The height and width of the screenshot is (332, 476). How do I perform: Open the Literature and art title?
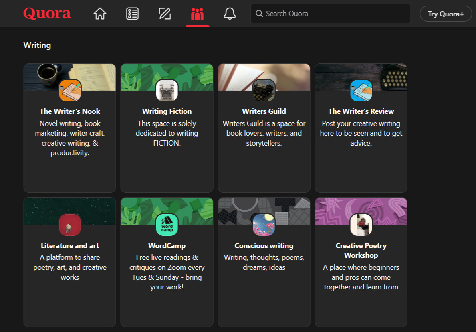(x=70, y=246)
